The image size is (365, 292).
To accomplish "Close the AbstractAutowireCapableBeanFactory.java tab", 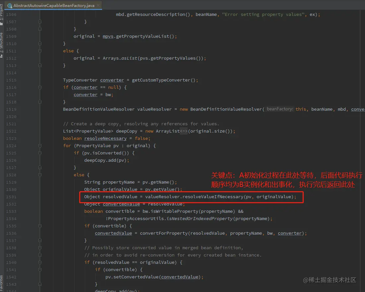I will [x=98, y=5].
